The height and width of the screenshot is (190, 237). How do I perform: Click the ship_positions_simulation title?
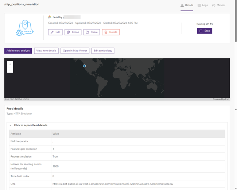point(22,4)
